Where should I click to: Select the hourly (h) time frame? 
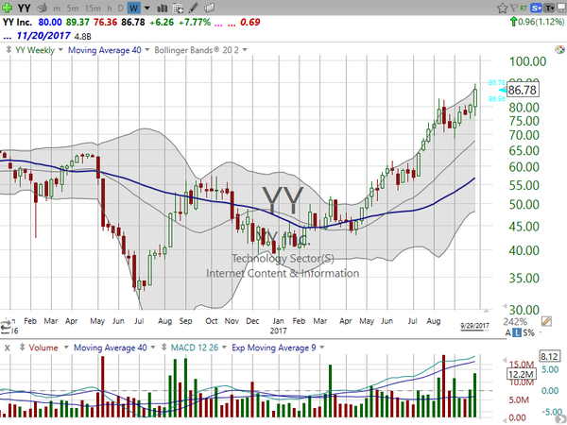(x=110, y=8)
